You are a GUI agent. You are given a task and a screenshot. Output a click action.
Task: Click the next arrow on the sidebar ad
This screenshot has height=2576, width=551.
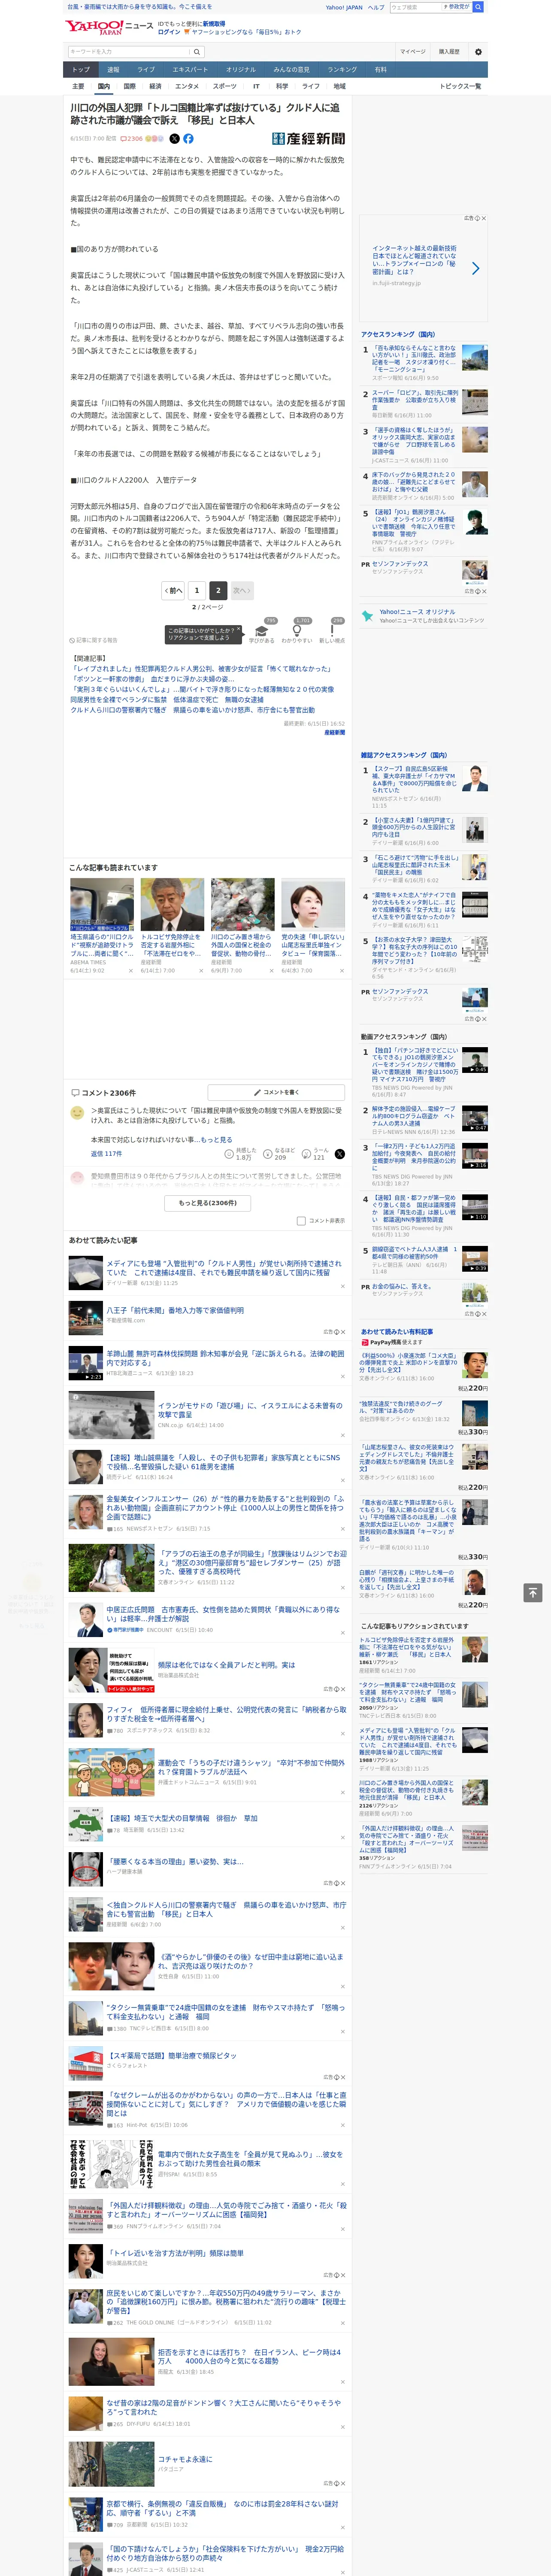475,268
